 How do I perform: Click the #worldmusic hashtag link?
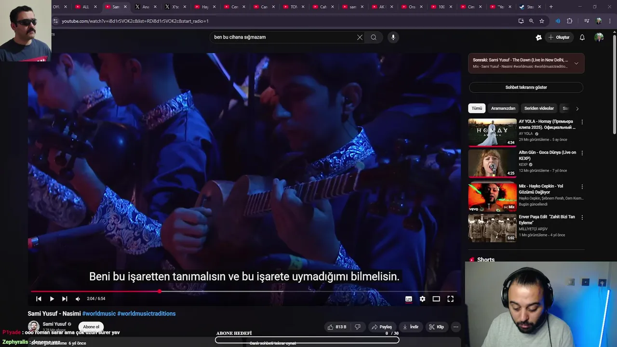(99, 314)
